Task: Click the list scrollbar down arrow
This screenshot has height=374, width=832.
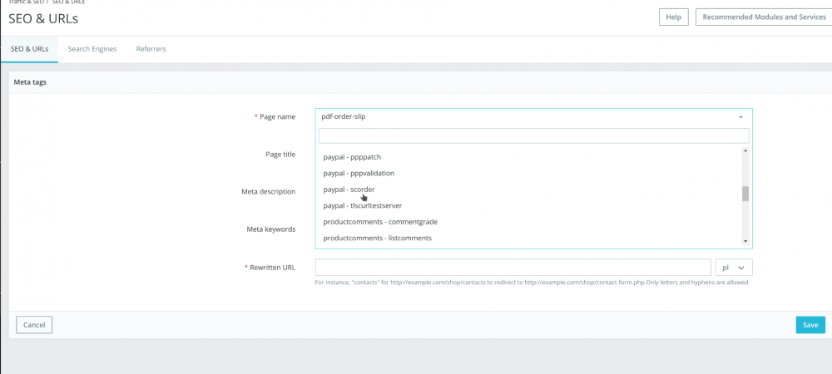Action: 745,241
